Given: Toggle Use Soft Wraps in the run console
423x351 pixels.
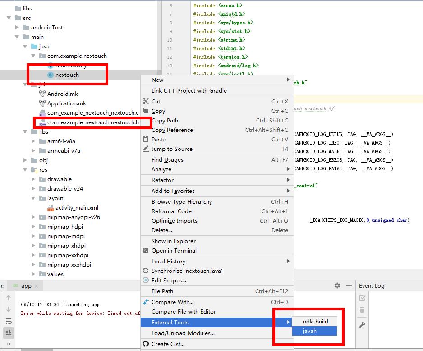Looking at the screenshot, I should tap(9, 322).
